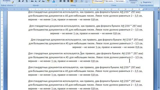Open the Выделить selection menu

[x=146, y=2]
